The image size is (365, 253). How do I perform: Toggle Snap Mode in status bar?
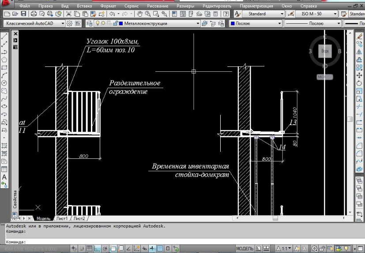coord(82,249)
